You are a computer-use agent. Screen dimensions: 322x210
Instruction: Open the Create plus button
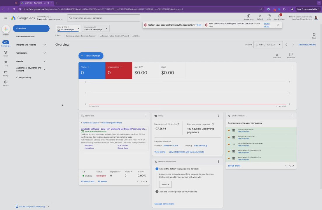[x=6, y=29]
